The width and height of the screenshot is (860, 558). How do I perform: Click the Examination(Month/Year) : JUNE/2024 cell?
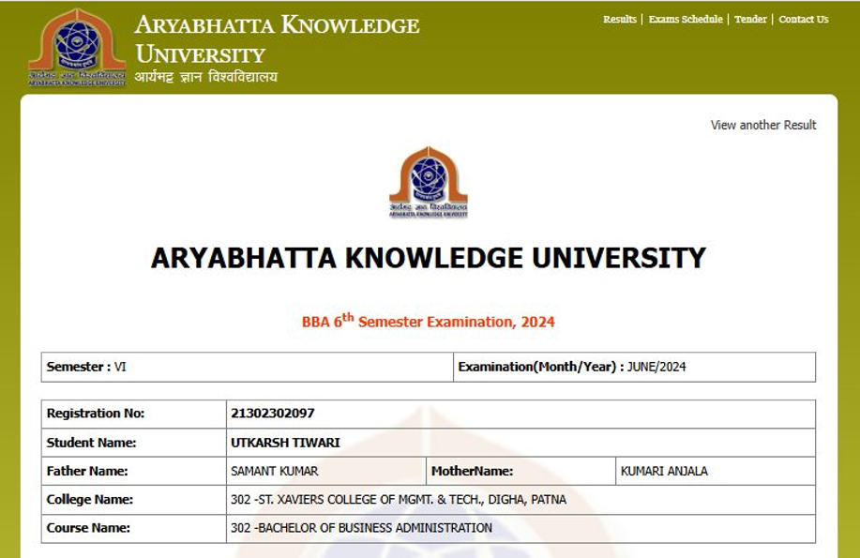(635, 367)
